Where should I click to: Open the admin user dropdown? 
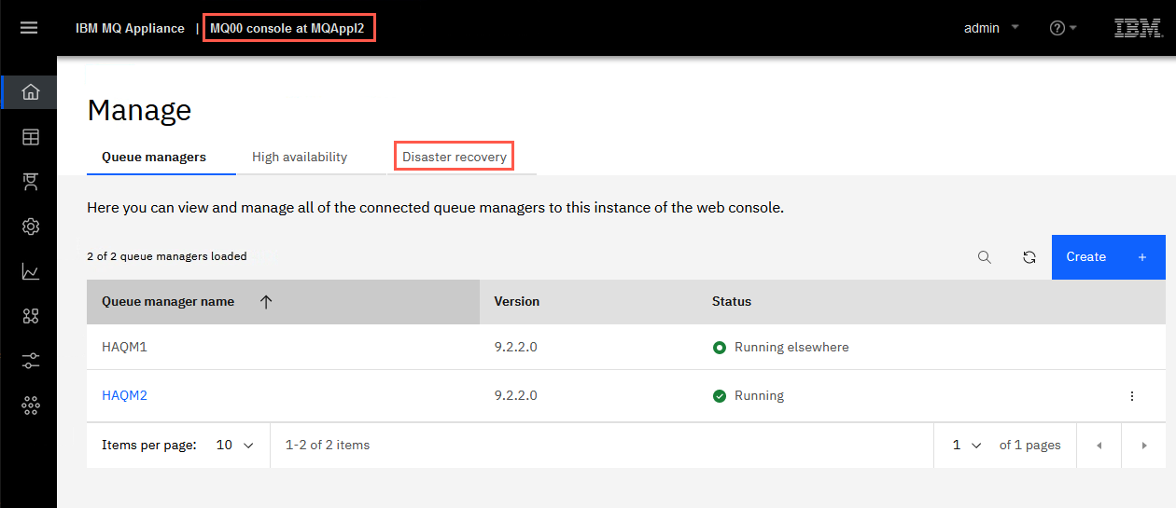[x=991, y=28]
